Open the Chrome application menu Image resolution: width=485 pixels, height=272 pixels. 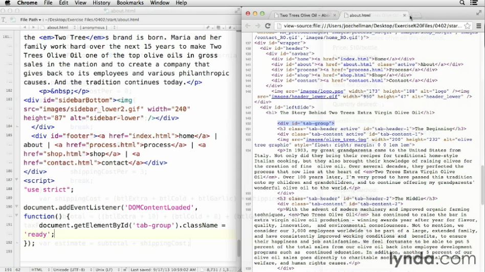click(27, 3)
